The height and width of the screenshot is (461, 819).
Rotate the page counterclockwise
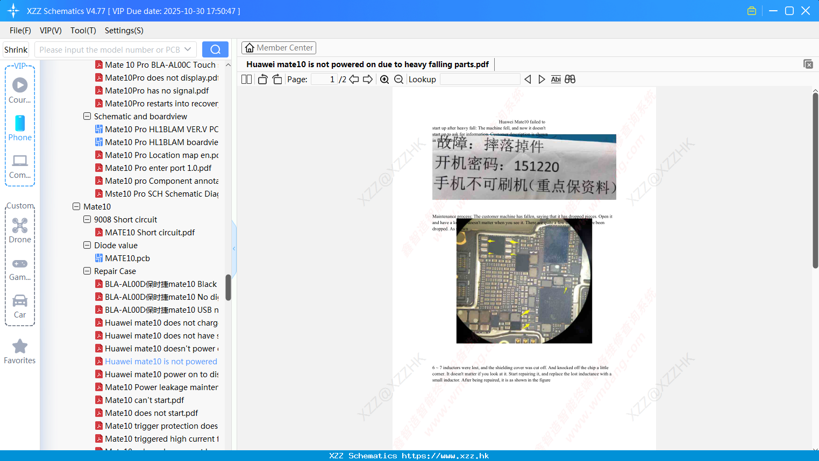click(262, 79)
